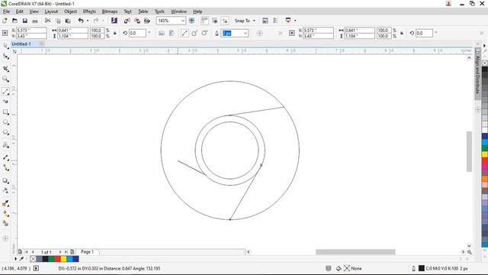The image size is (488, 275).
Task: Select the Parallel Dimension tool
Action: point(5,157)
